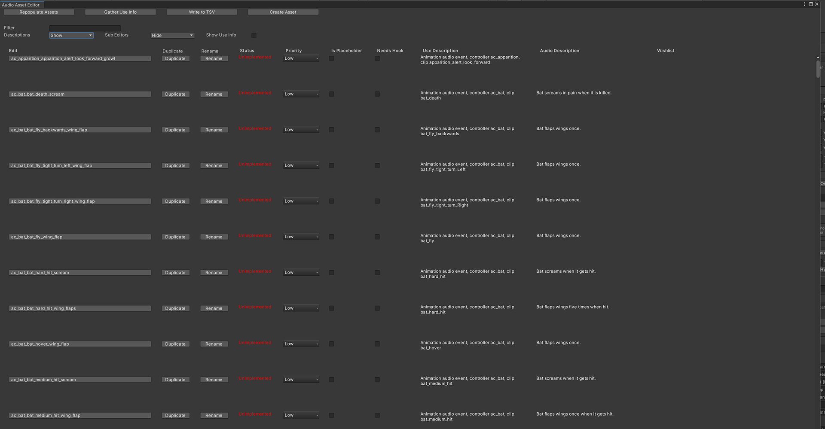Open the Descriptions Show dropdown
This screenshot has height=429, width=825.
(x=71, y=35)
